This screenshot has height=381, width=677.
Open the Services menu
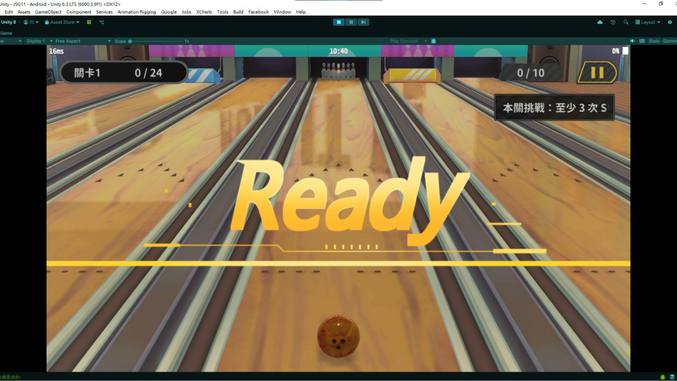point(104,12)
